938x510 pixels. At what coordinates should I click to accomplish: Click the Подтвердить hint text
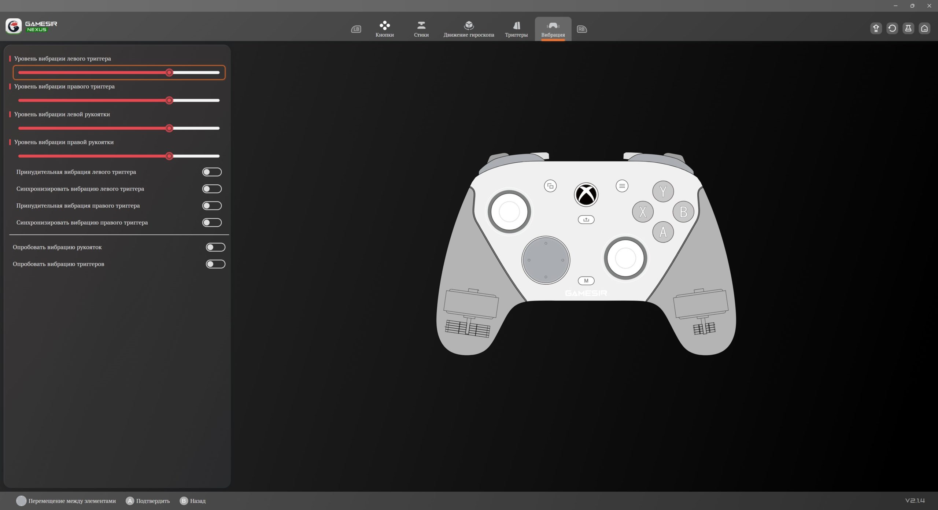coord(153,501)
